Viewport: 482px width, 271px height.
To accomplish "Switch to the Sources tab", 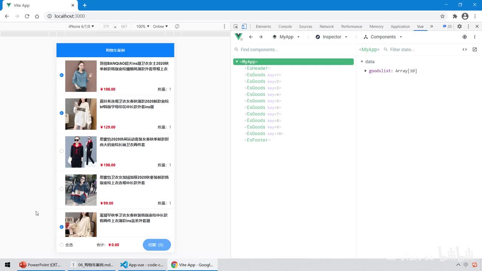I will [305, 27].
